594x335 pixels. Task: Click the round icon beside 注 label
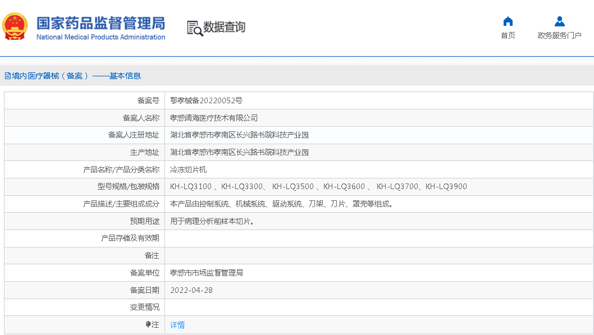pyautogui.click(x=148, y=324)
